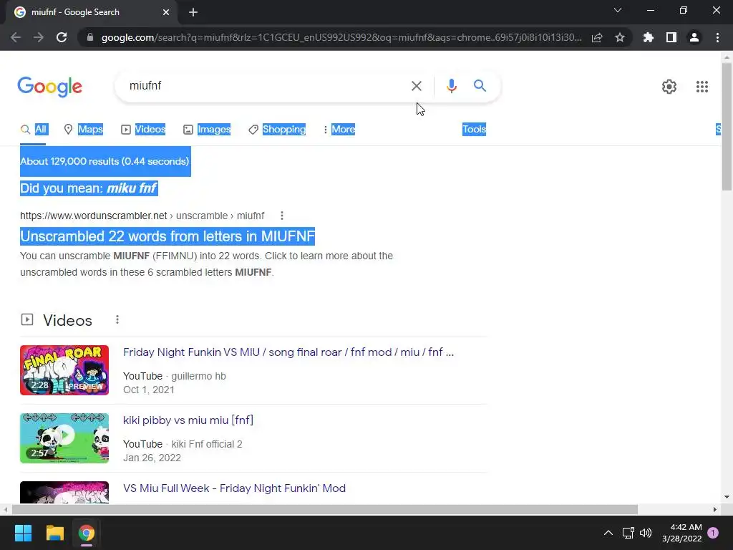Image resolution: width=733 pixels, height=550 pixels.
Task: Open VS Miu Full Week video link
Action: [x=234, y=488]
